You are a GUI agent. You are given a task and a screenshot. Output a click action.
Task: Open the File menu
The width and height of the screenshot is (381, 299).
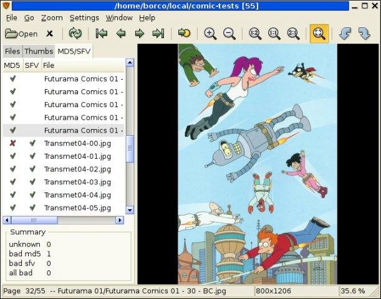point(11,17)
